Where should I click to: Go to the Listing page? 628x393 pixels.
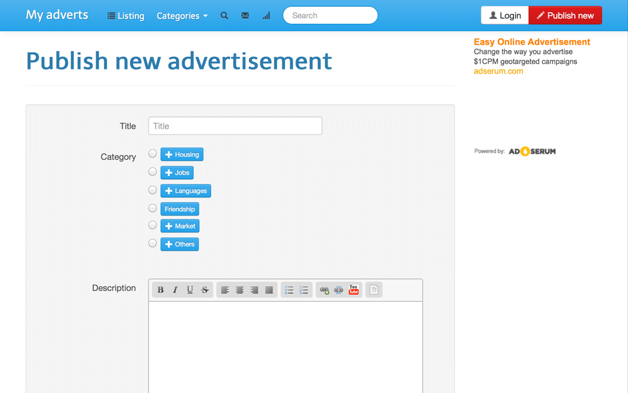point(126,16)
